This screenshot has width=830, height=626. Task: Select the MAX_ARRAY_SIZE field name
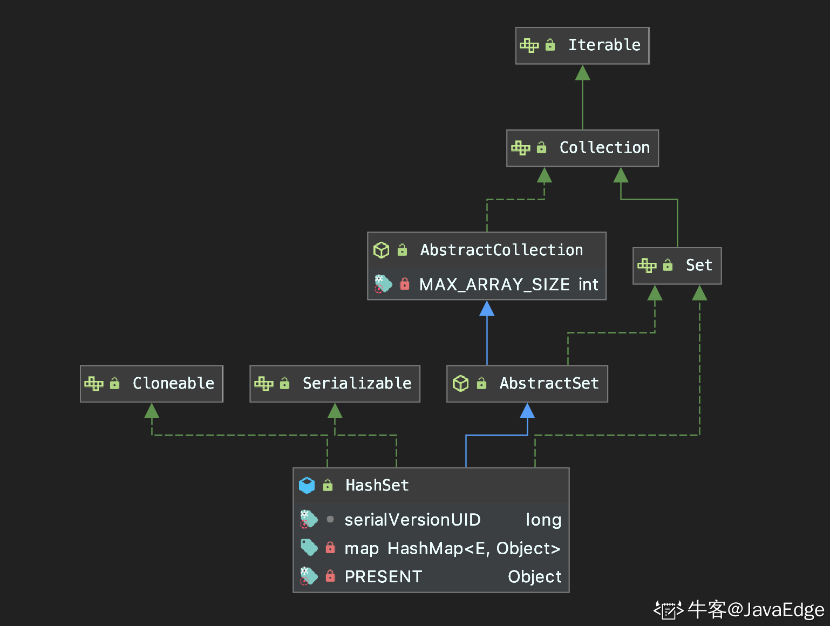click(x=494, y=284)
